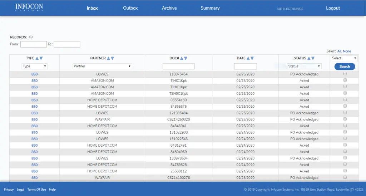Tick checkbox for WAYFAIR doc CS214250320
This screenshot has width=366, height=196.
[345, 119]
